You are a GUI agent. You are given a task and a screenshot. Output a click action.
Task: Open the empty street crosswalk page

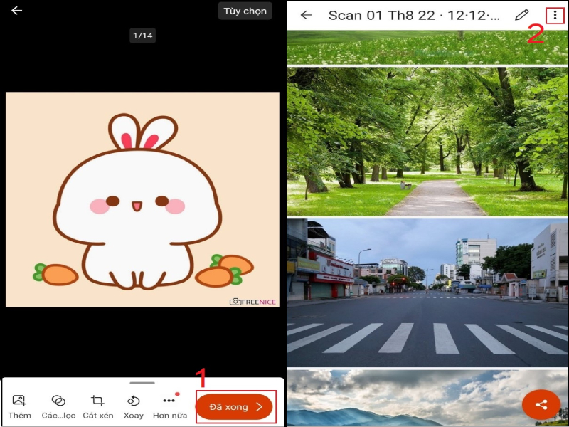point(427,292)
